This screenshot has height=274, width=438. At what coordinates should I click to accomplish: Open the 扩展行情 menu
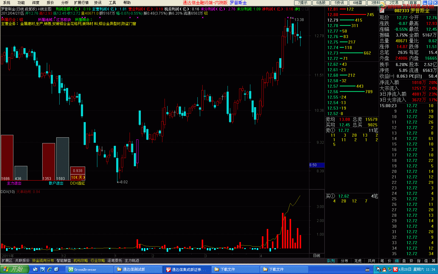pos(81,2)
